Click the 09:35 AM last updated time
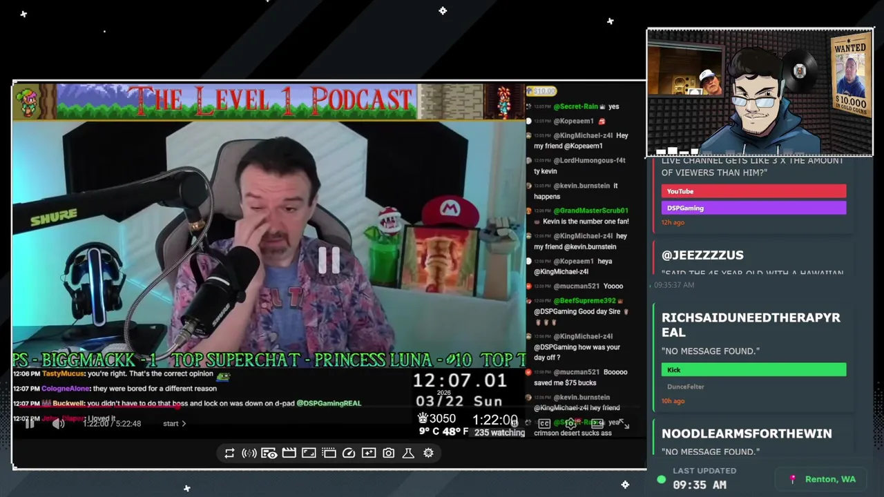 pyautogui.click(x=699, y=485)
